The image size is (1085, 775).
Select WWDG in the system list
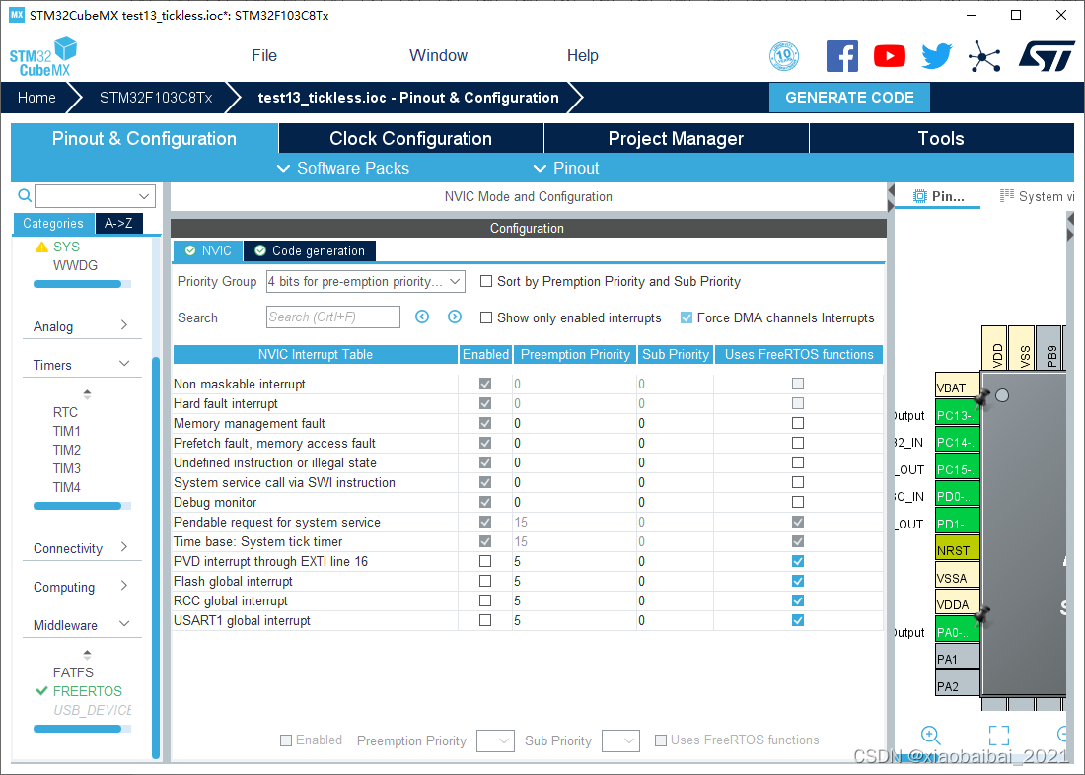pos(75,265)
